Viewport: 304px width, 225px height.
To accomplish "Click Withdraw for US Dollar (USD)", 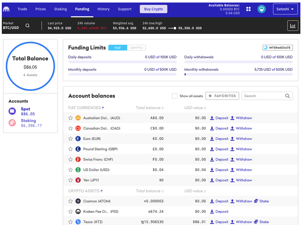I will [x=241, y=170].
